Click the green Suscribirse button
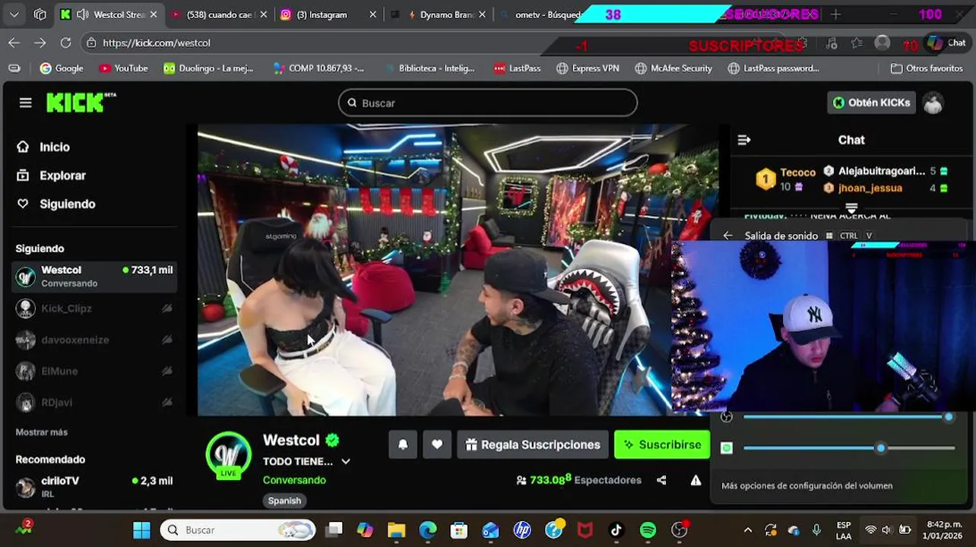 point(662,444)
